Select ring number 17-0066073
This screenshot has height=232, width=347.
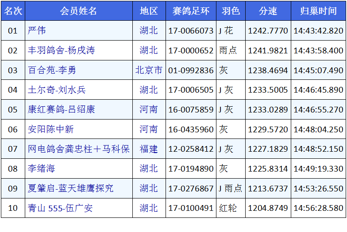coord(191,31)
